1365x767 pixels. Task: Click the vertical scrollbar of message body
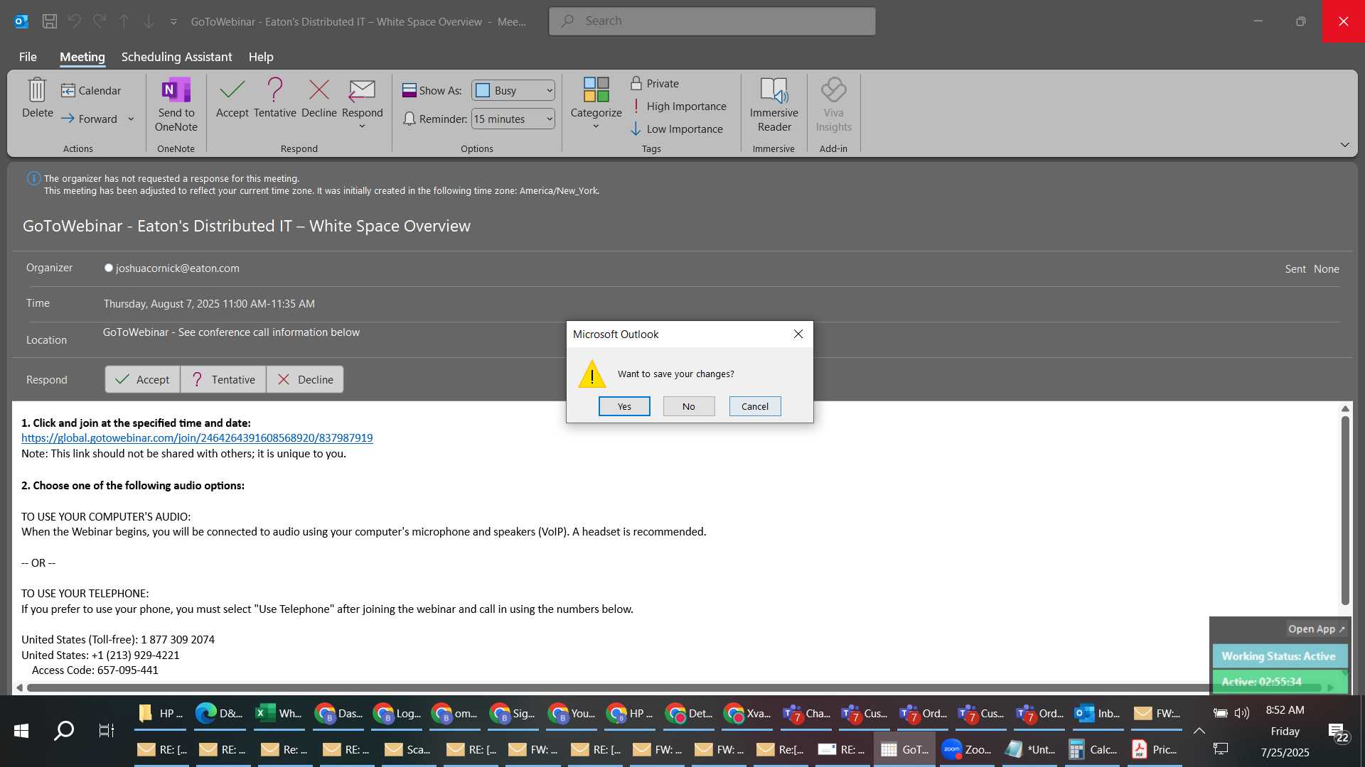[x=1344, y=510]
